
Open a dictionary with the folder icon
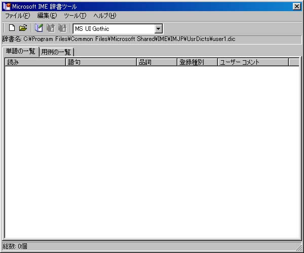23,28
